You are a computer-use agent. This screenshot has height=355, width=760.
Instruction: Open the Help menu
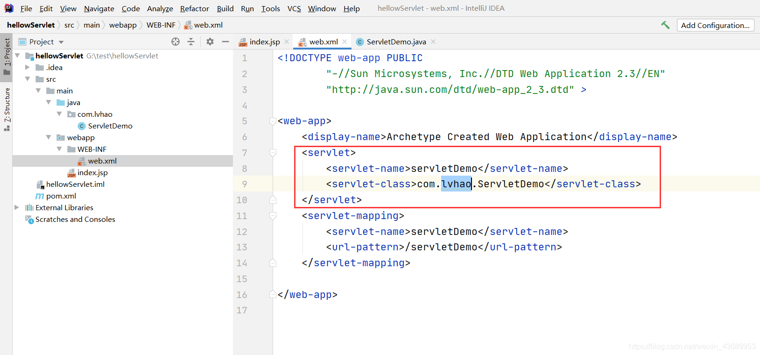coord(352,8)
